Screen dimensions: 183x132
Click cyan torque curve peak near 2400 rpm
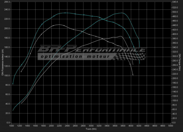[65, 13]
